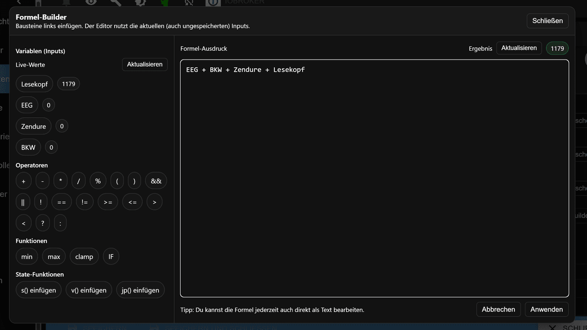Insert the equals == operator
587x330 pixels.
[61, 202]
